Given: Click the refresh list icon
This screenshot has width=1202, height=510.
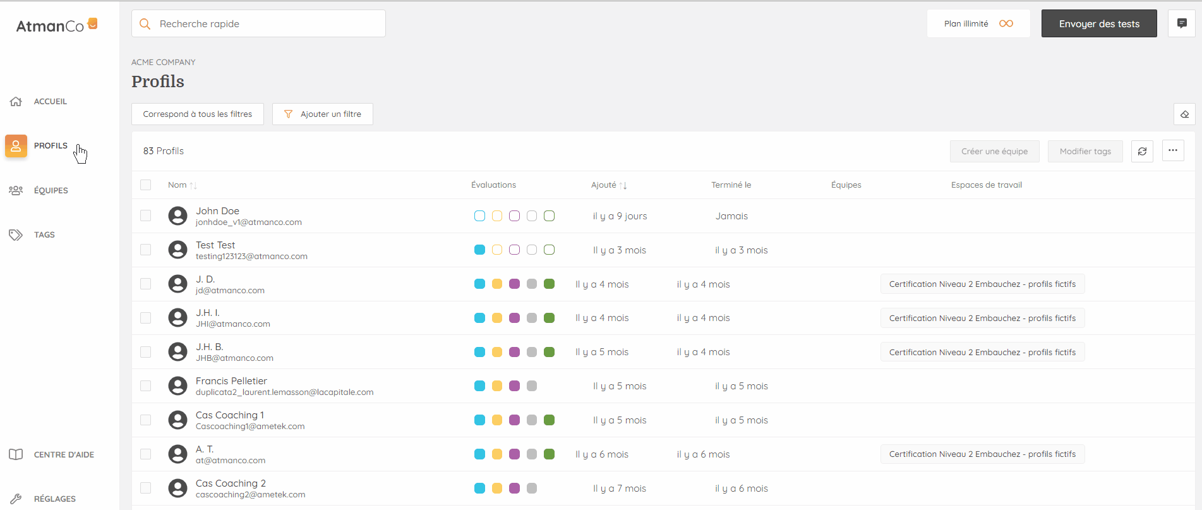Looking at the screenshot, I should click(x=1142, y=151).
